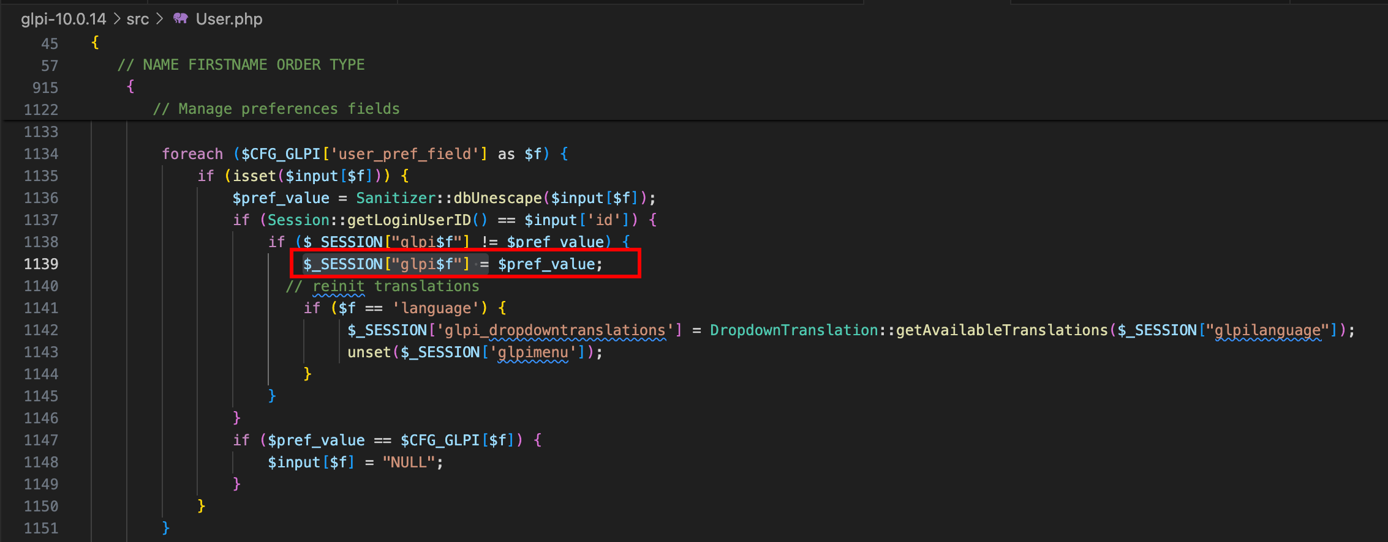Click line number 45 in the sticky header
Image resolution: width=1388 pixels, height=542 pixels.
[x=50, y=43]
